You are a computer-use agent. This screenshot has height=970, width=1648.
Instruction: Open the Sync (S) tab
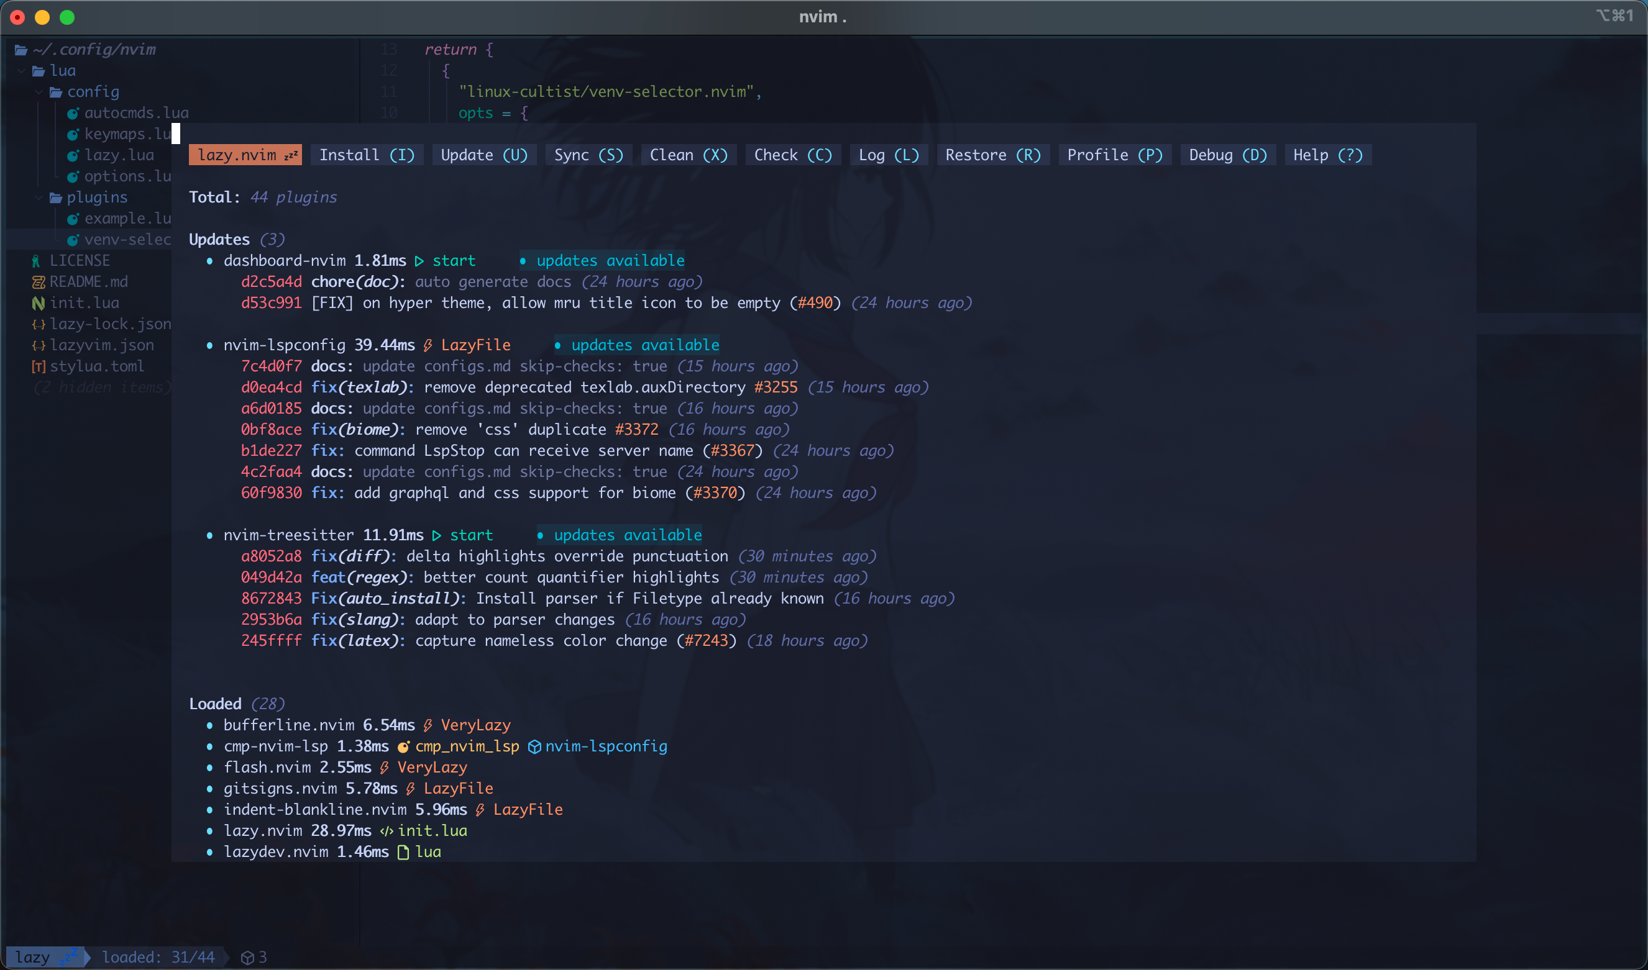pos(588,155)
